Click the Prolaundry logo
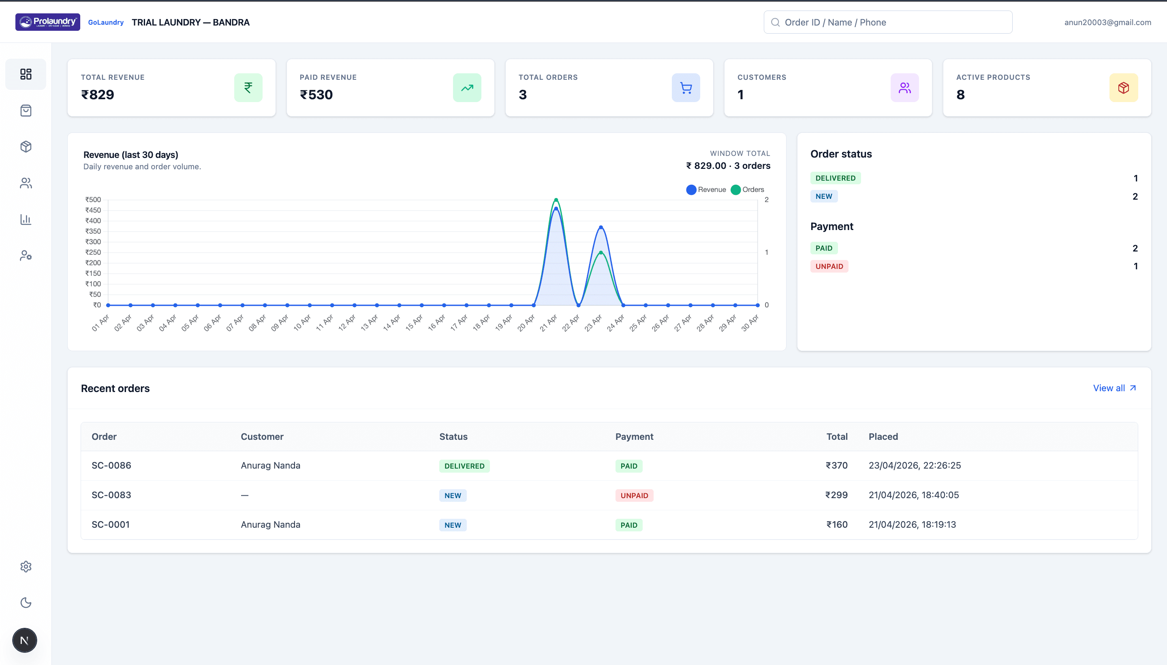 47,22
